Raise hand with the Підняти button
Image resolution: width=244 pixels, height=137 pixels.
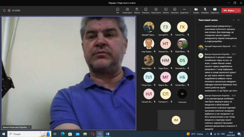137,10
